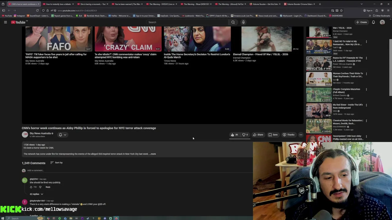The image size is (392, 220).
Task: Open subscription notification bell dropdown for Sky News
Action: (x=62, y=135)
